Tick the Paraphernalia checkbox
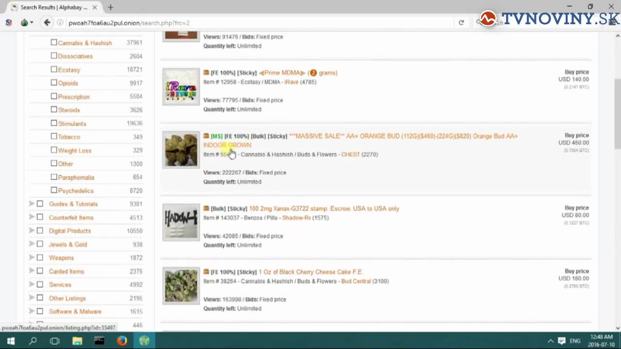621x349 pixels. coord(54,177)
